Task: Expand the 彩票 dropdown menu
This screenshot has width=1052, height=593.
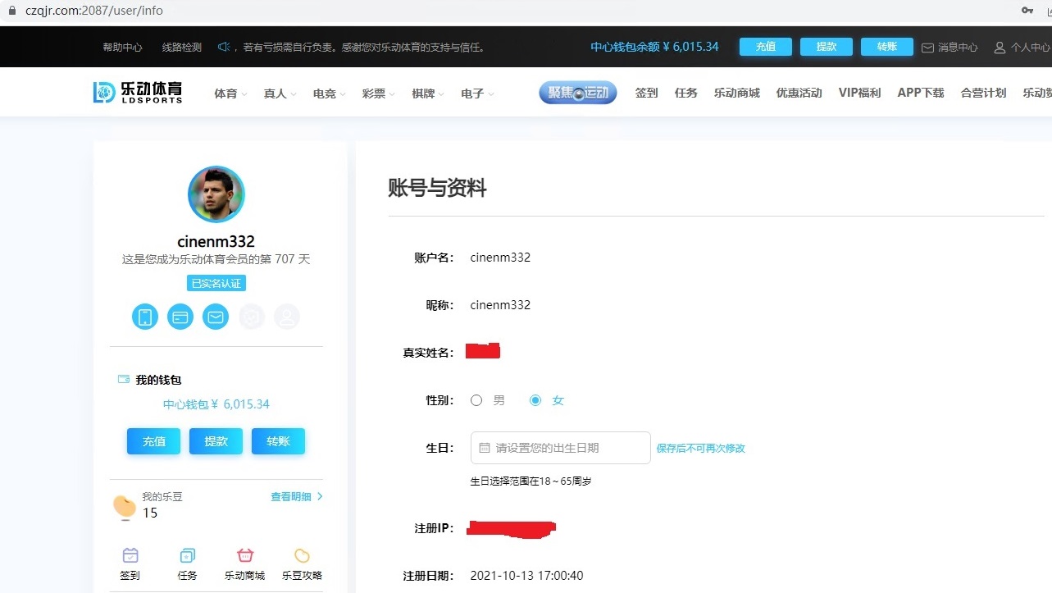Action: [378, 94]
